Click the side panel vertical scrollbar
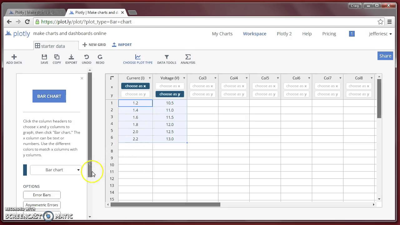400x225 pixels. point(90,124)
